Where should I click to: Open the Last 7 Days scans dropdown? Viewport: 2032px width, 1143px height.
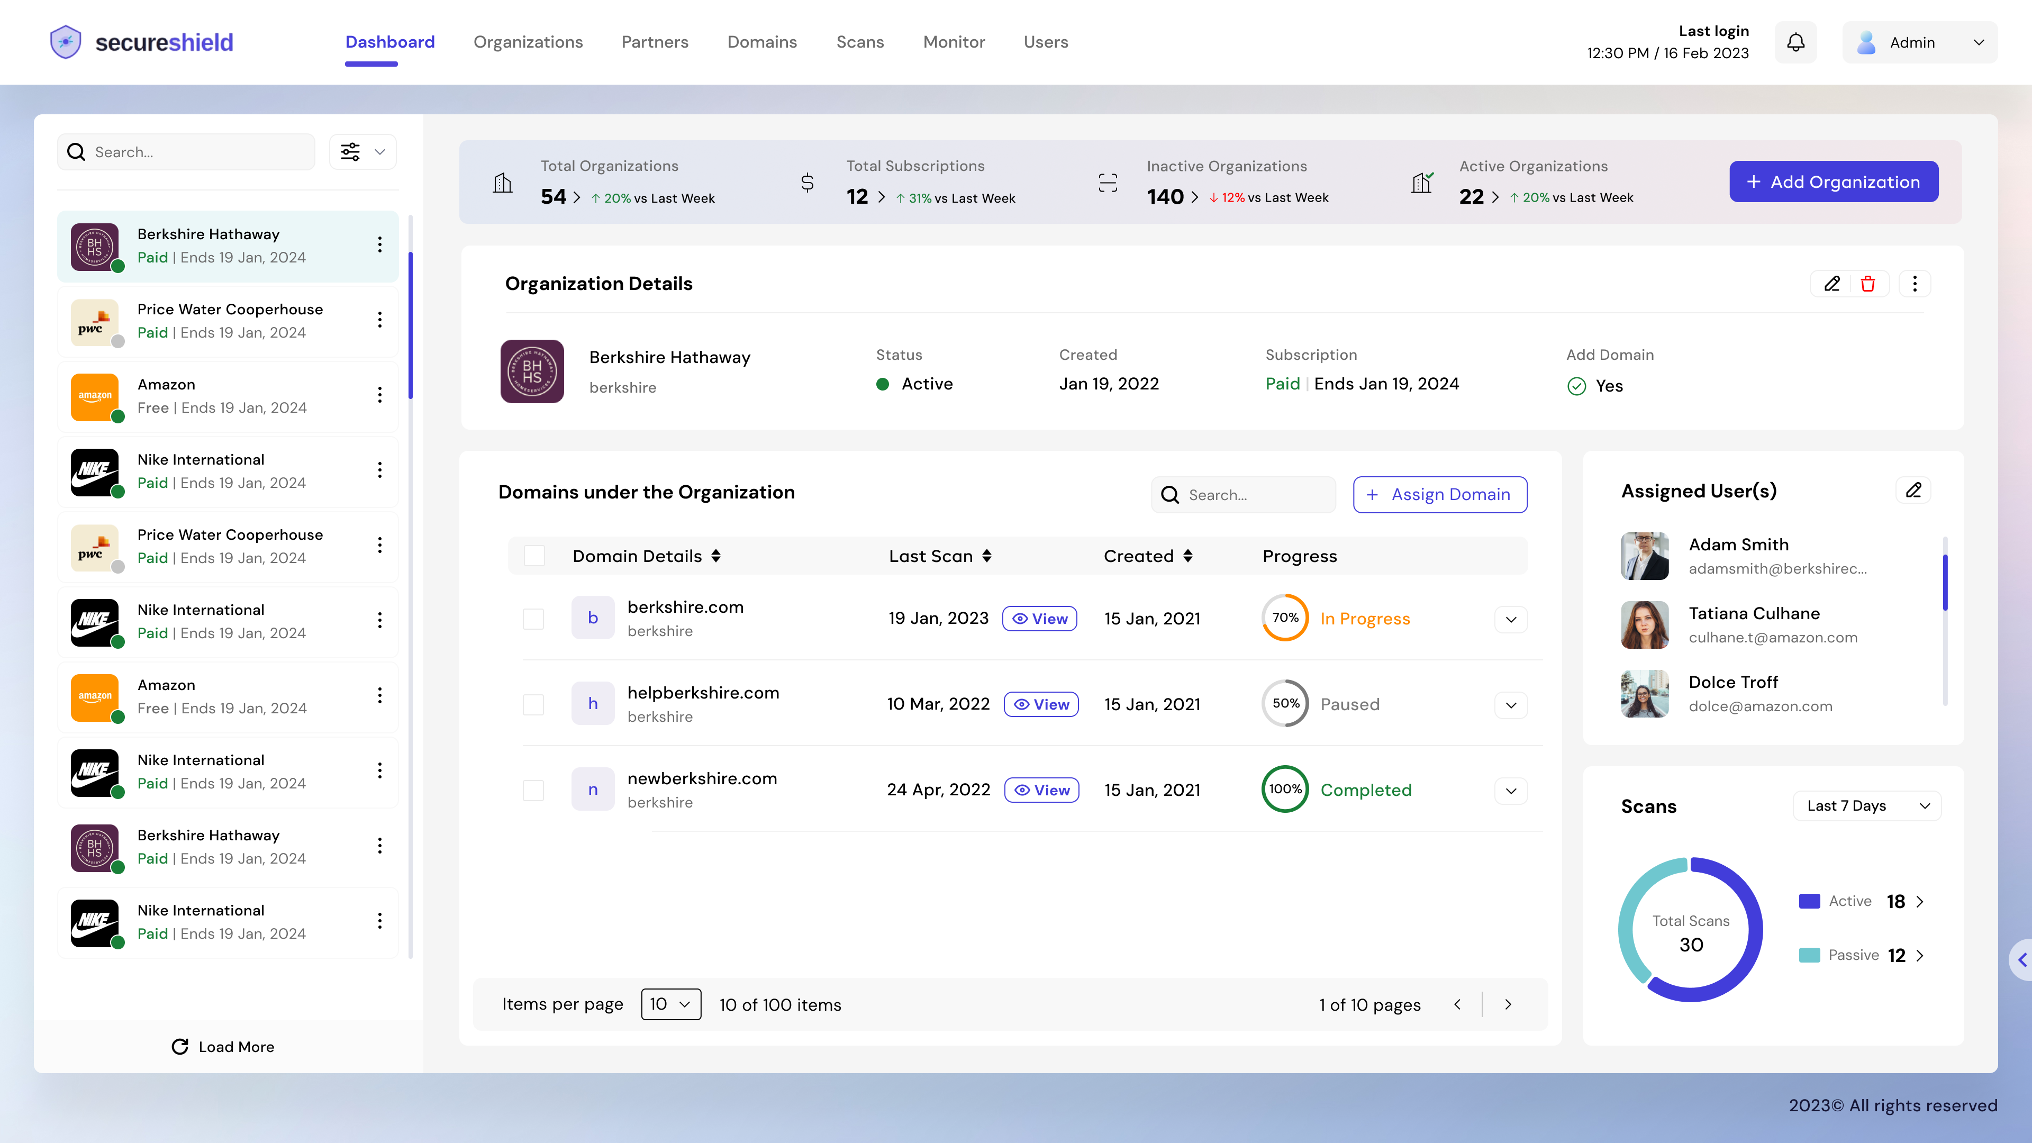[x=1866, y=806]
